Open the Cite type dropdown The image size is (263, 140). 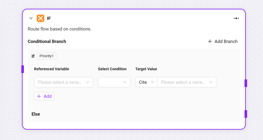(x=147, y=82)
